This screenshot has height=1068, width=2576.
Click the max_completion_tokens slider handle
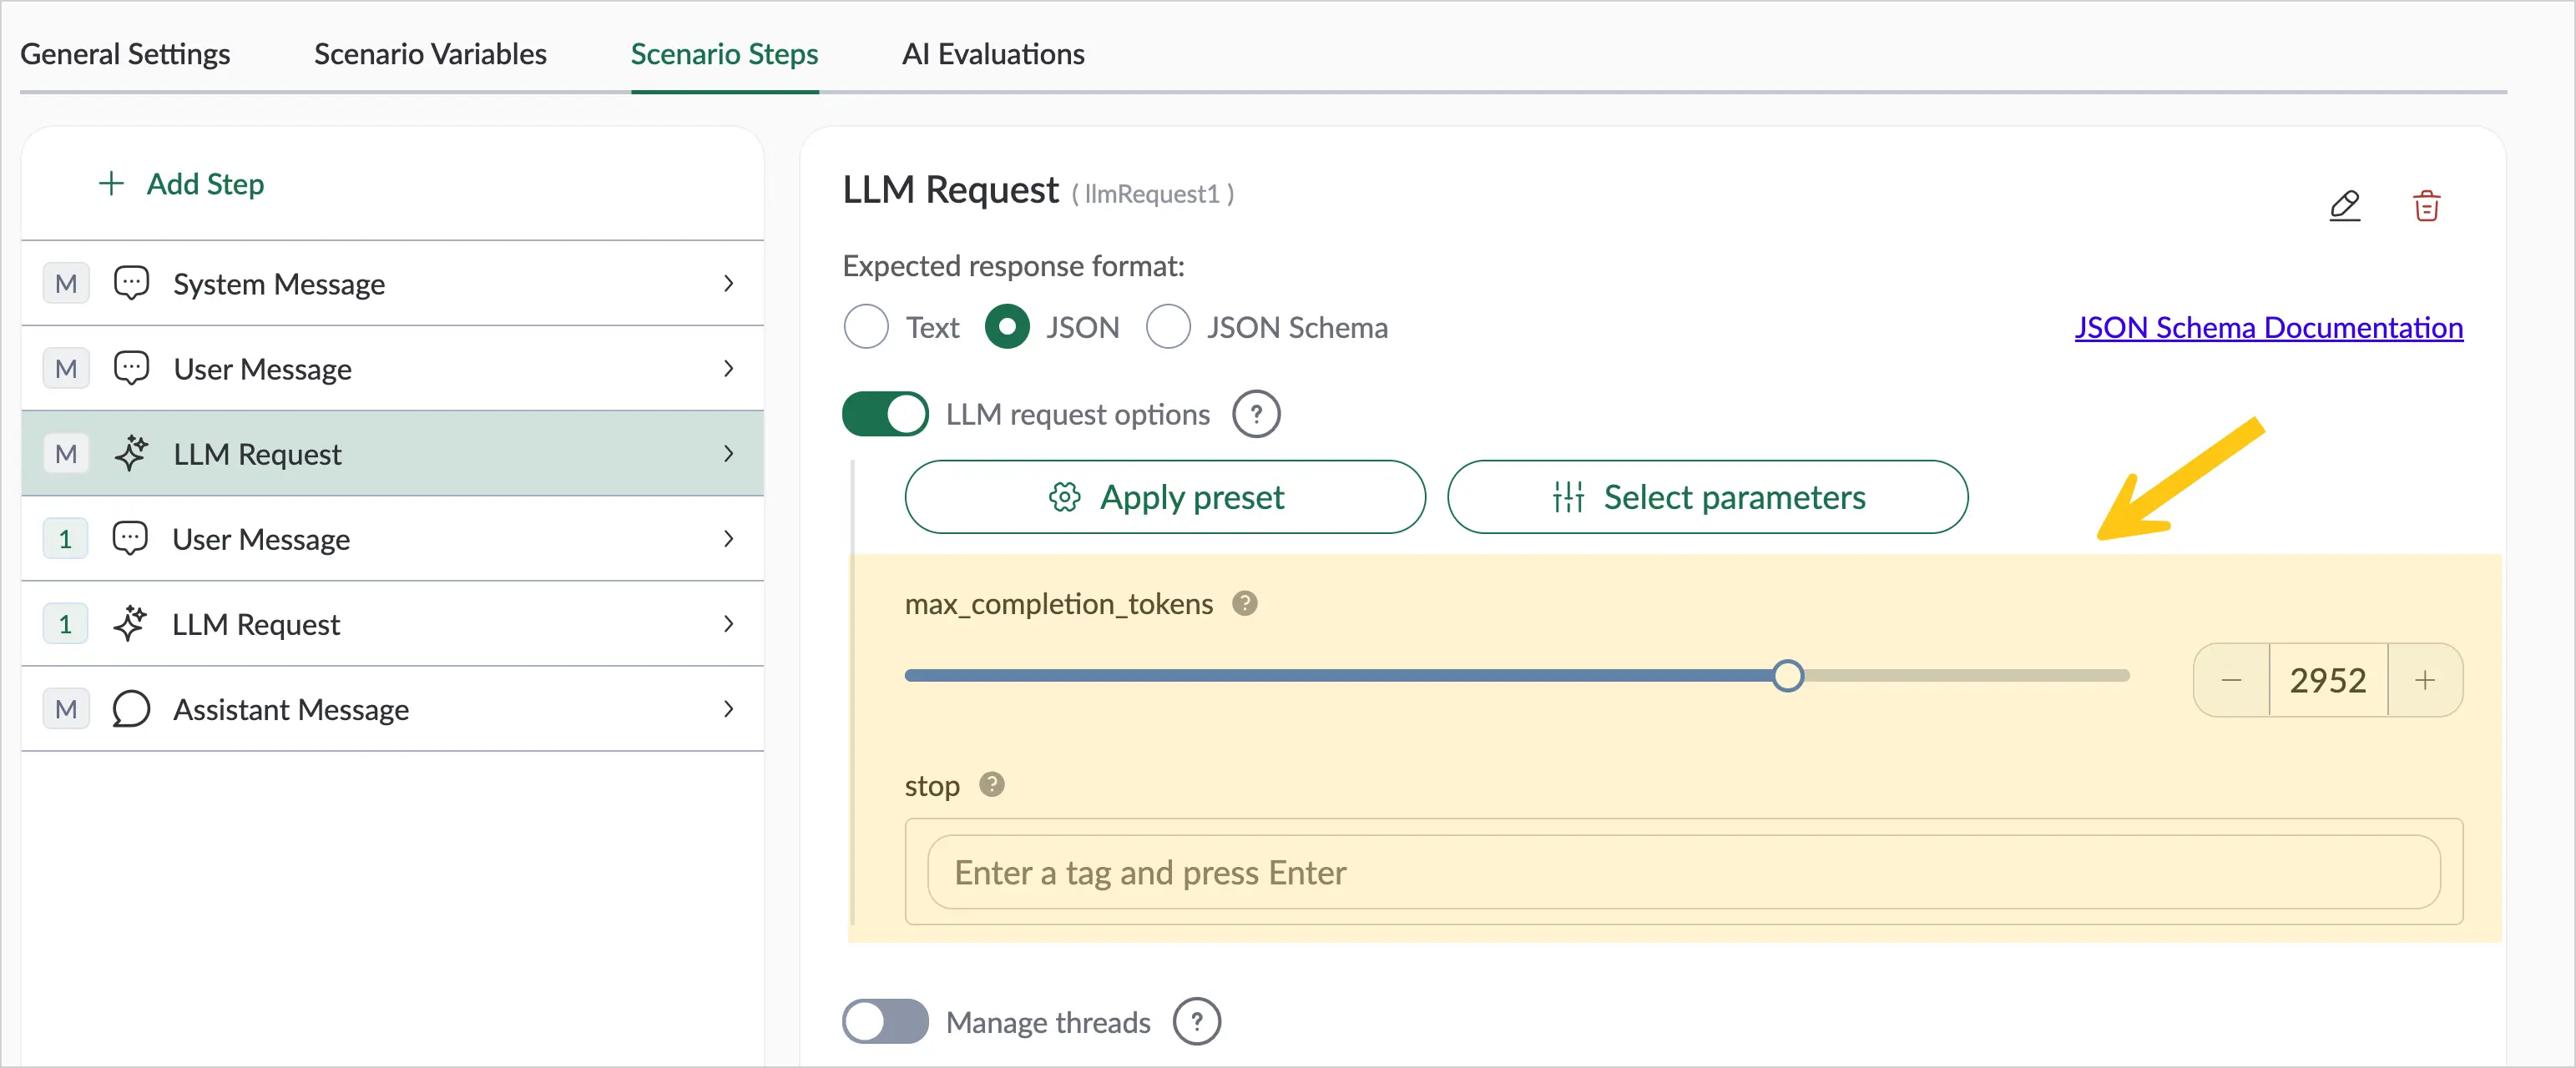point(1787,676)
